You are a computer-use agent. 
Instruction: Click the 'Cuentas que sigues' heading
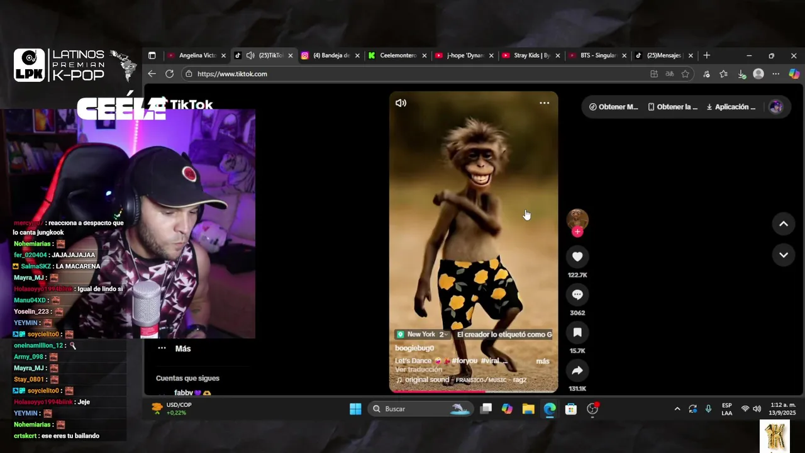click(x=187, y=378)
